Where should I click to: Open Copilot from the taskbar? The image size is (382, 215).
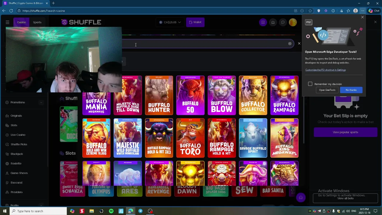[x=72, y=211]
